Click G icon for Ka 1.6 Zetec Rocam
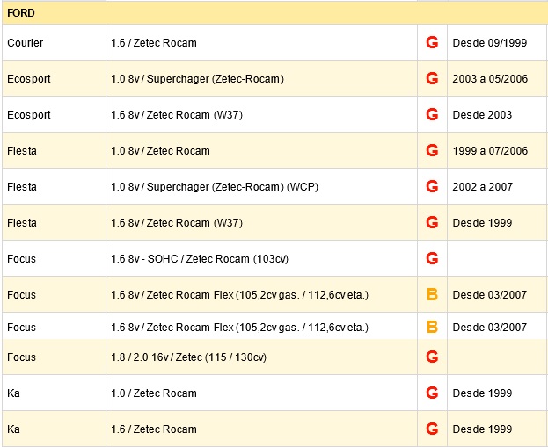Image resolution: width=548 pixels, height=447 pixels. coord(432,429)
